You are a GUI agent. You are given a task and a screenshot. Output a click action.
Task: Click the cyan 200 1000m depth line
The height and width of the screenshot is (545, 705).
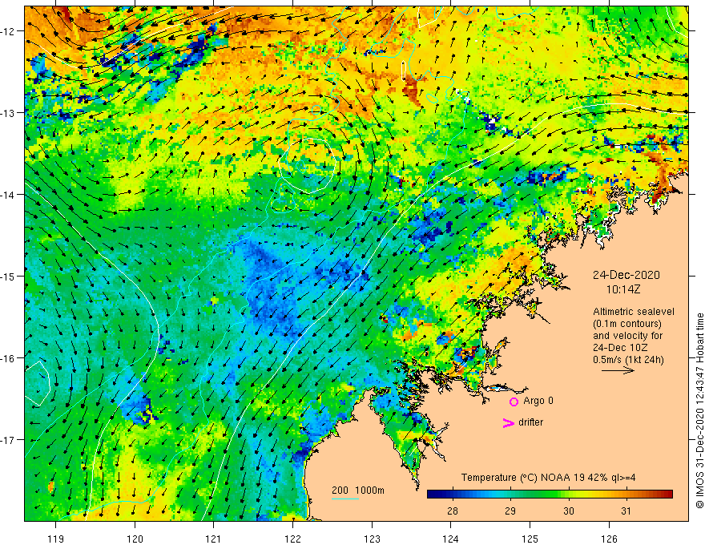coord(344,499)
